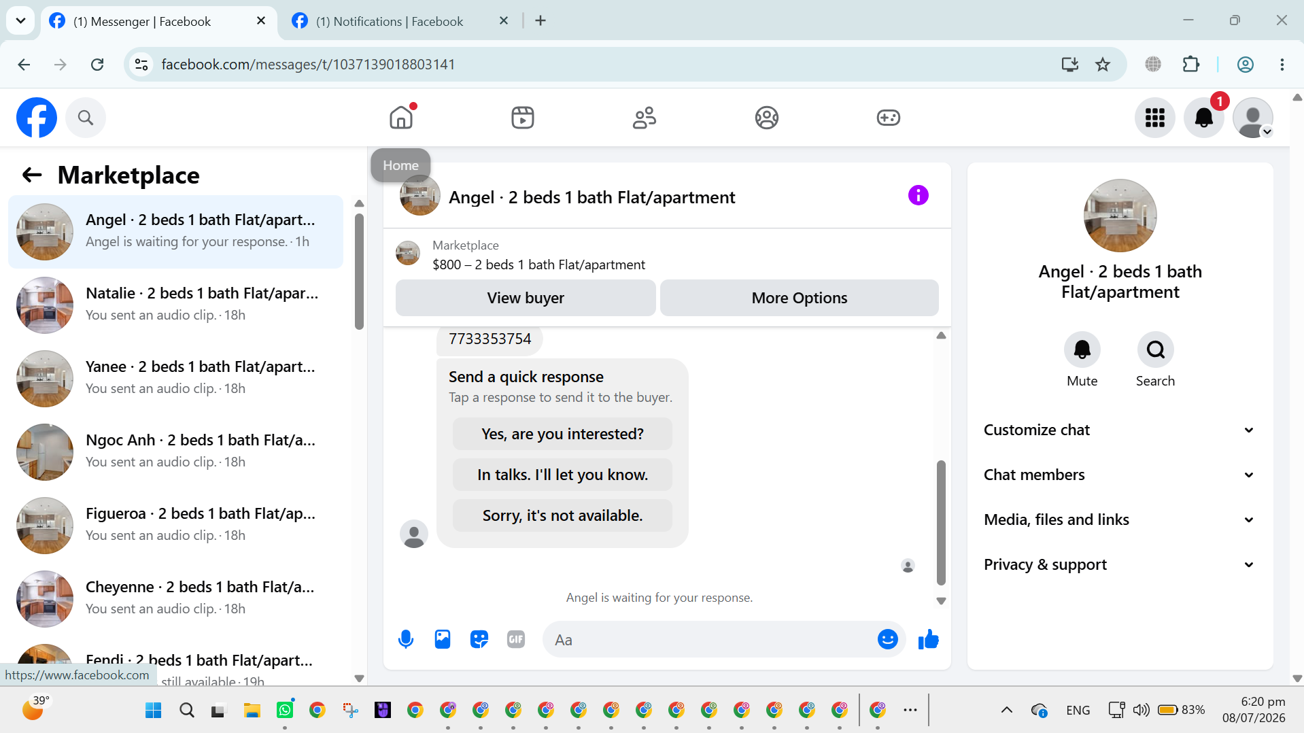Click the message thread scrollbar
Viewport: 1304px width, 733px height.
[x=941, y=522]
